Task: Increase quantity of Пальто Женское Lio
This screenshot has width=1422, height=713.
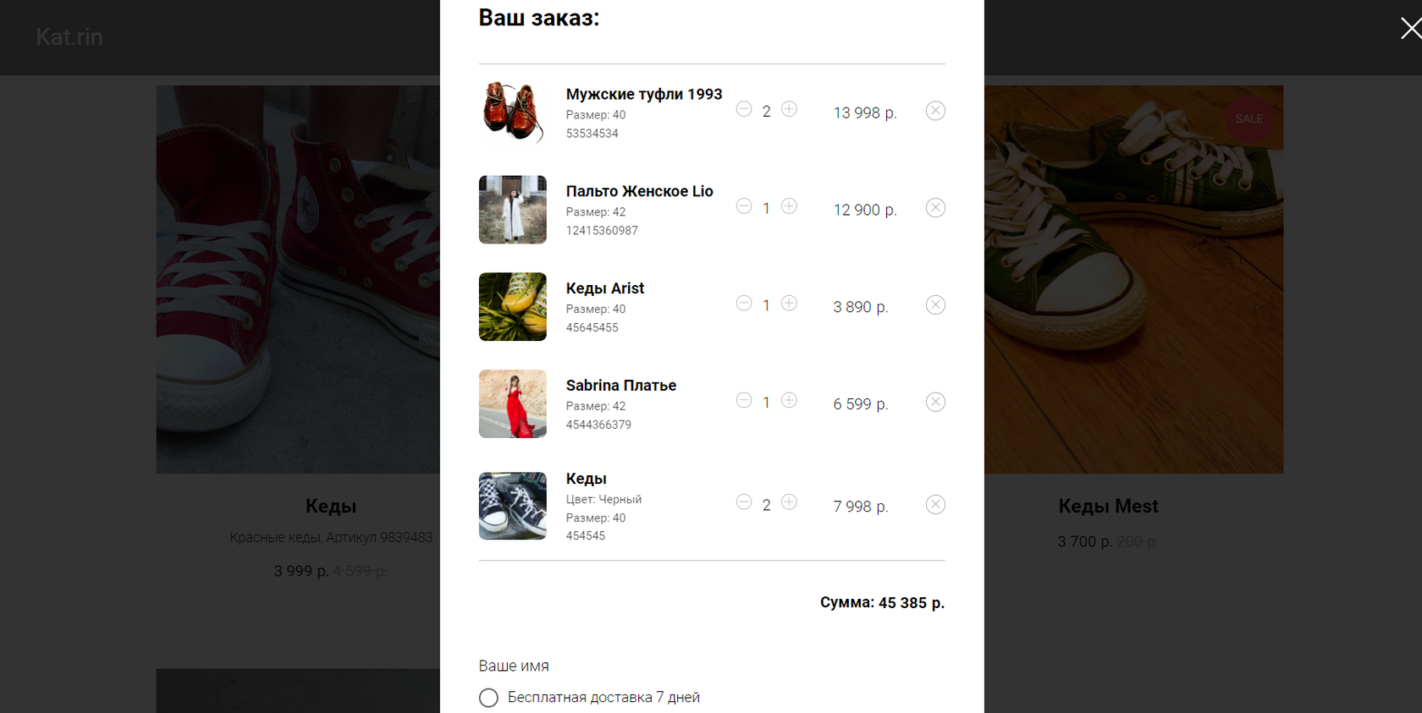Action: pos(789,206)
